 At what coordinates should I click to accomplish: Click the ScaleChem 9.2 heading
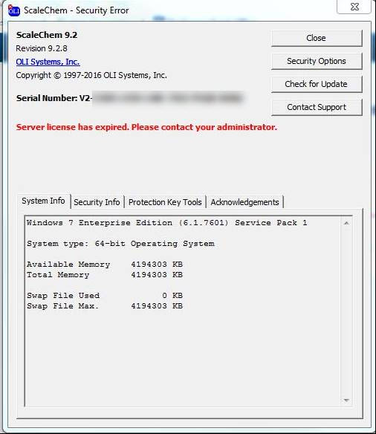47,35
